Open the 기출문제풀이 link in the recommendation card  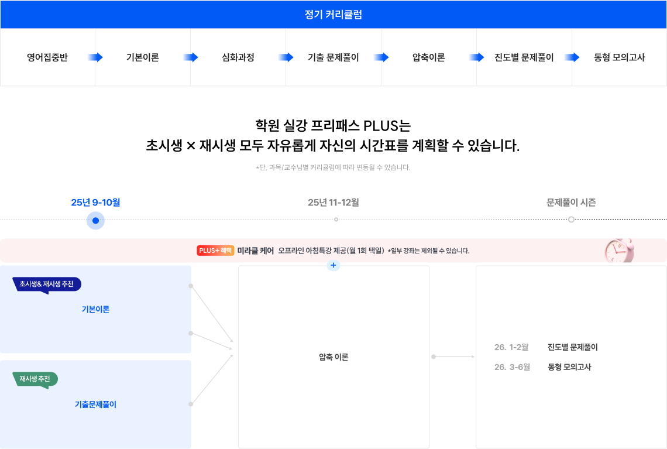(x=95, y=405)
